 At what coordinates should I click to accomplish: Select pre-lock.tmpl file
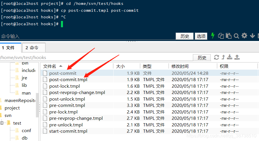[x=63, y=112]
